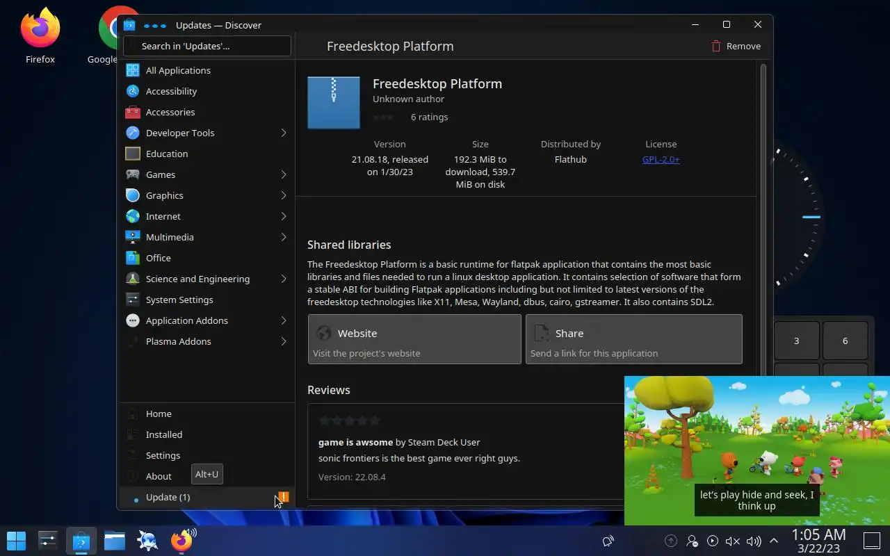Viewport: 890px width, 556px height.
Task: Open the Google Chrome desktop shortcut
Action: click(108, 36)
